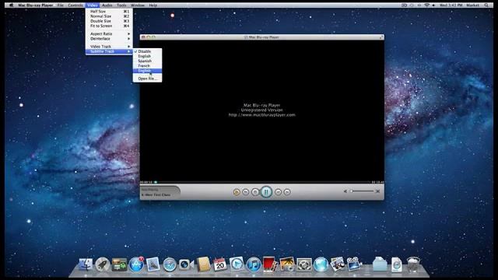
Task: Click the orange-tinted first playback control button
Action: point(237,192)
